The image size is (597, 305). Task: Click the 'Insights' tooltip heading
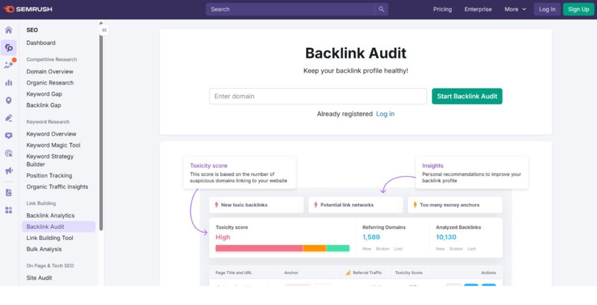click(433, 165)
